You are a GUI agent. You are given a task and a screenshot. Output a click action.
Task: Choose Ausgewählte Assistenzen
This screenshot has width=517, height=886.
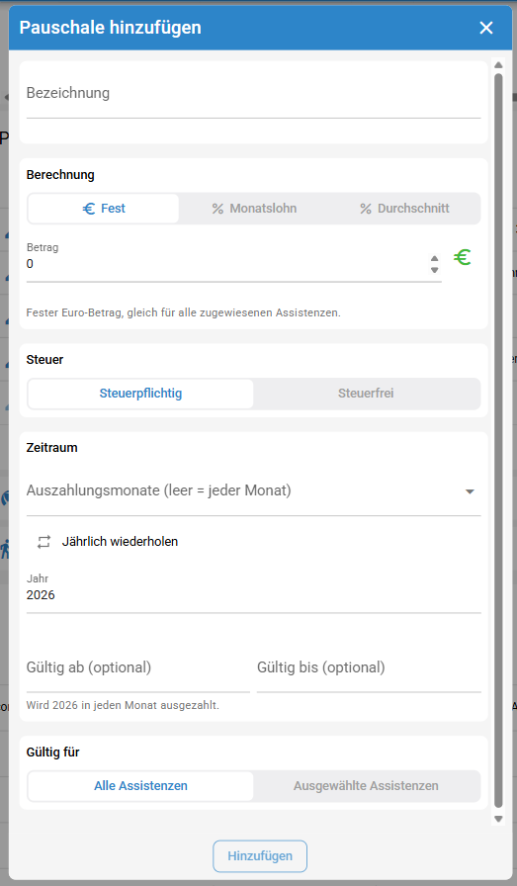[x=366, y=786]
